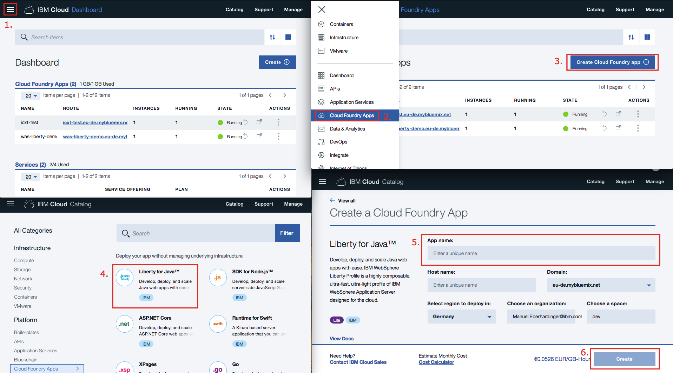Click the DevOps icon in side menu
Viewport: 673px width, 373px height.
coord(321,142)
